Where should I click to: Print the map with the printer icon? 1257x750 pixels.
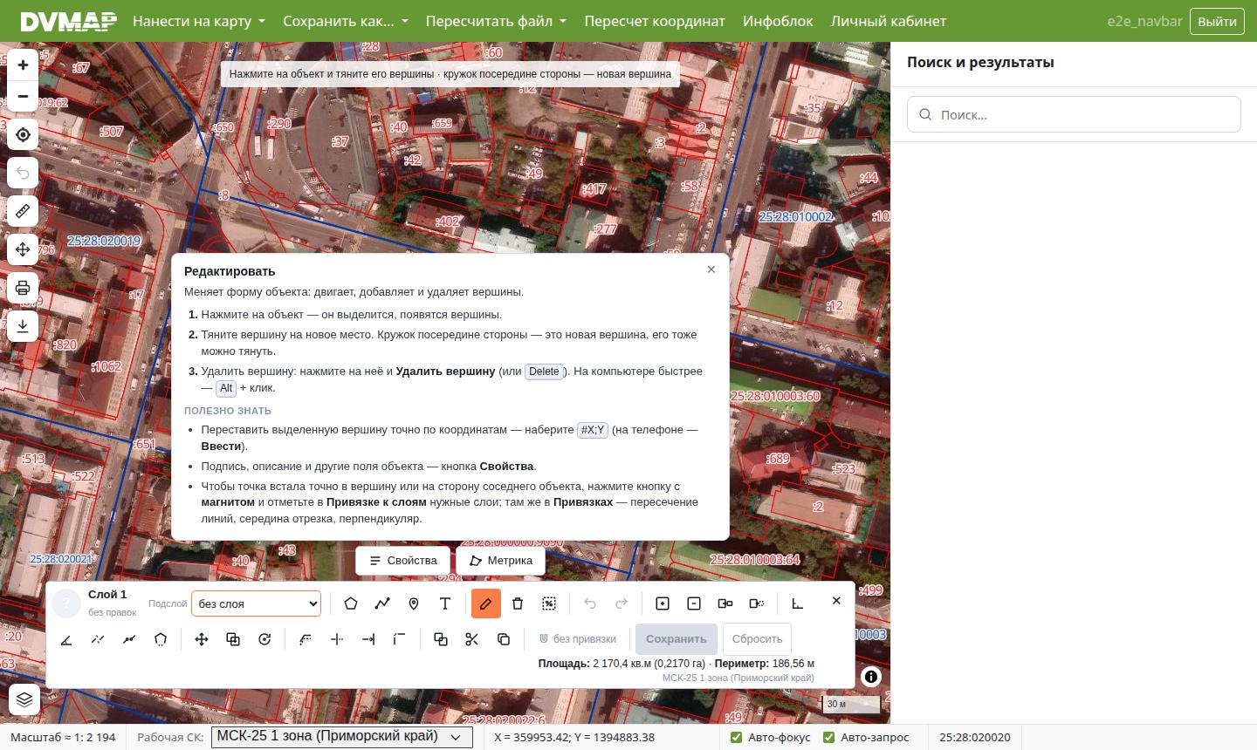coord(23,288)
